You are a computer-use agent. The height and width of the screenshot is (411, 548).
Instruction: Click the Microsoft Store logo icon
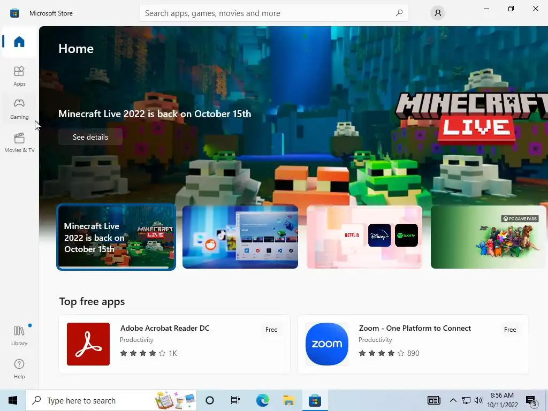click(x=14, y=13)
